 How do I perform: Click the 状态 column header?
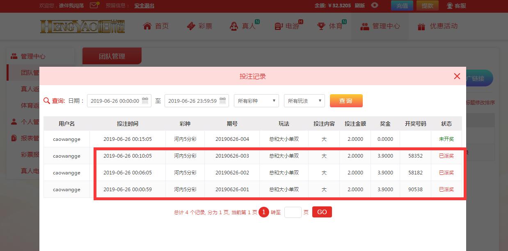(446, 124)
